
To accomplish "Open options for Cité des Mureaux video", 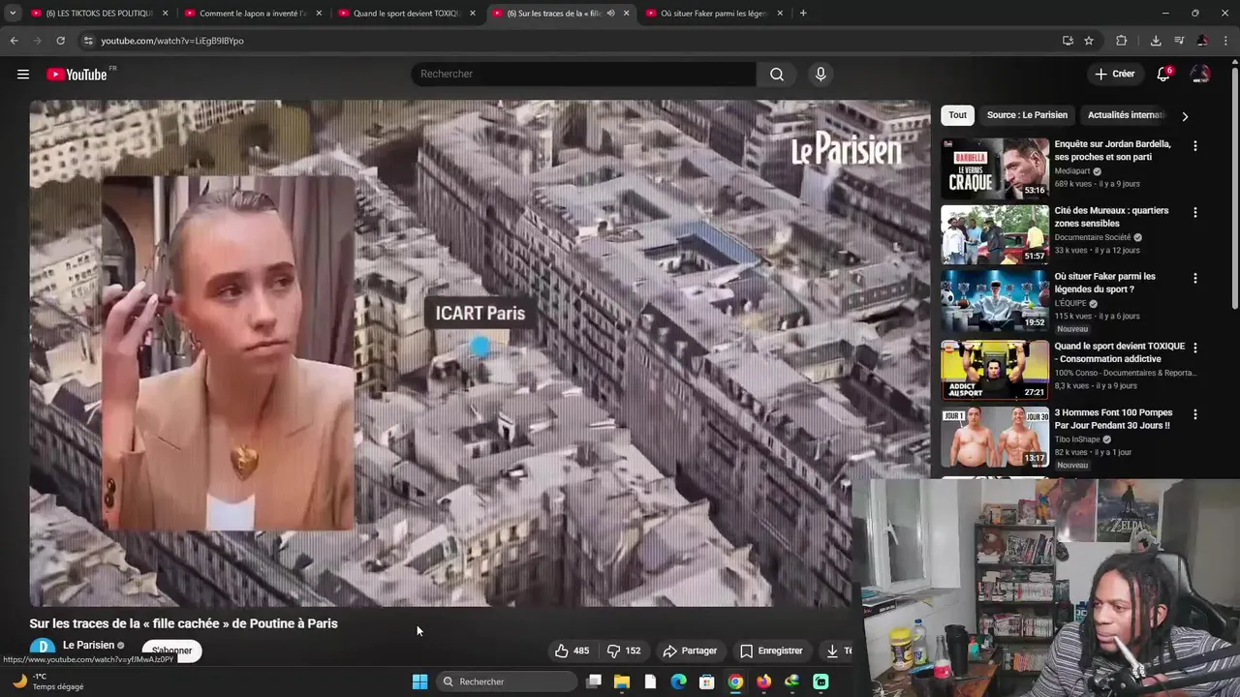I will 1194,212.
